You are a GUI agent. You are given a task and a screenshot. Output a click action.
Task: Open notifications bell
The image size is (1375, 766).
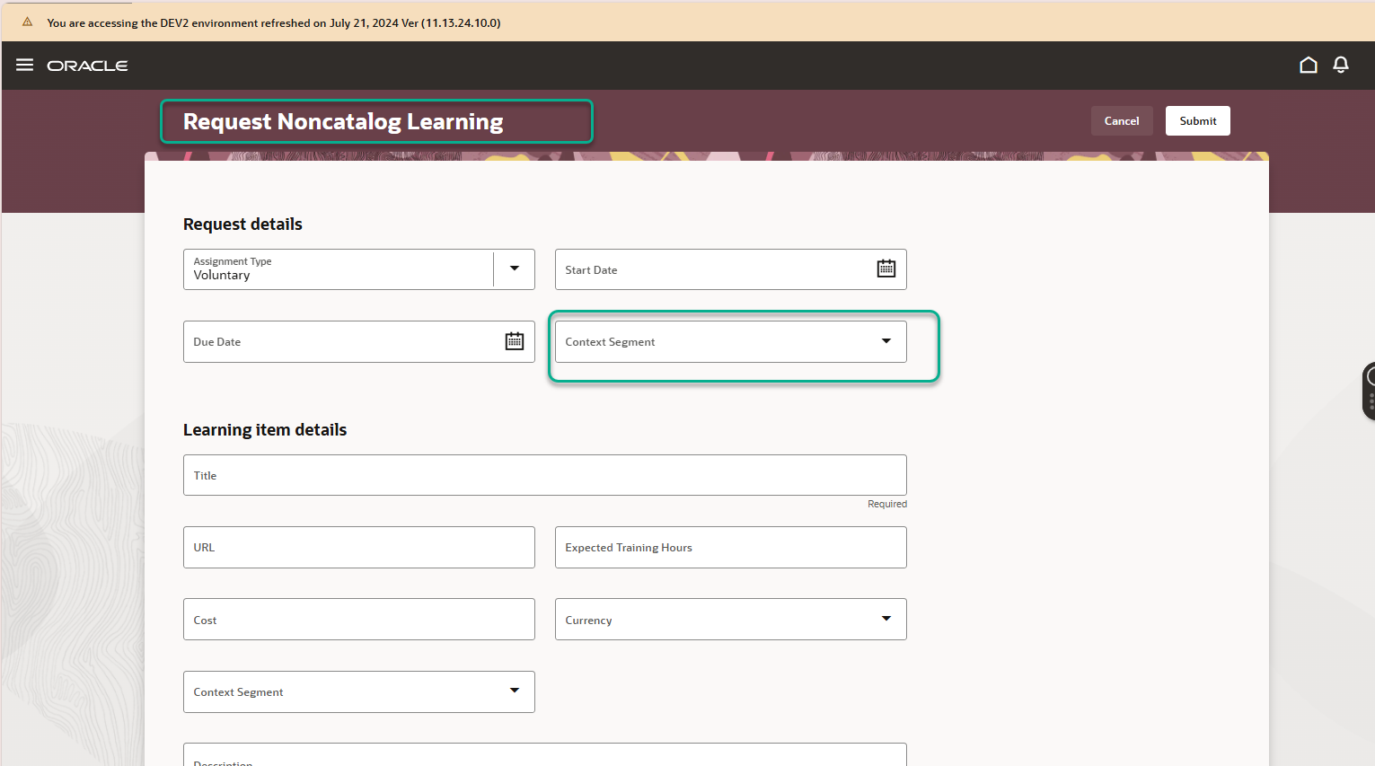coord(1341,65)
